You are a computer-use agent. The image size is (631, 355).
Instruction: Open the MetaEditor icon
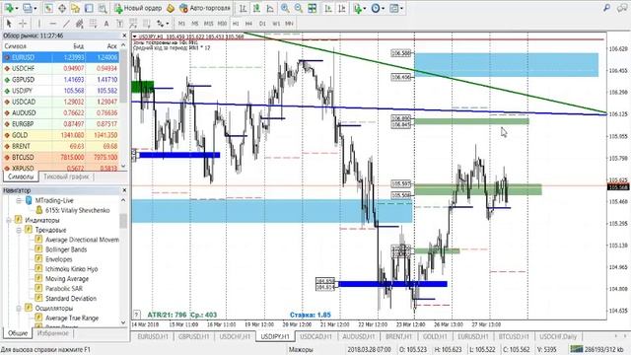point(171,8)
